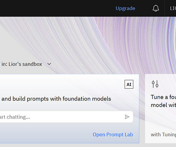Image resolution: width=176 pixels, height=147 pixels.
Task: Open the notifications bell
Action: tap(156, 8)
